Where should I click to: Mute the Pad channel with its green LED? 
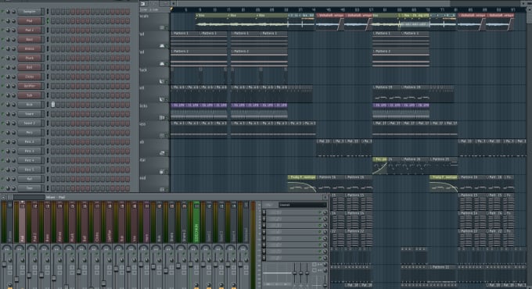[x=2, y=20]
